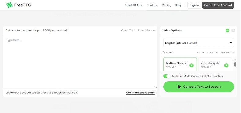The width and height of the screenshot is (241, 113).
Task: Click the Voices label
Action: coord(168,52)
